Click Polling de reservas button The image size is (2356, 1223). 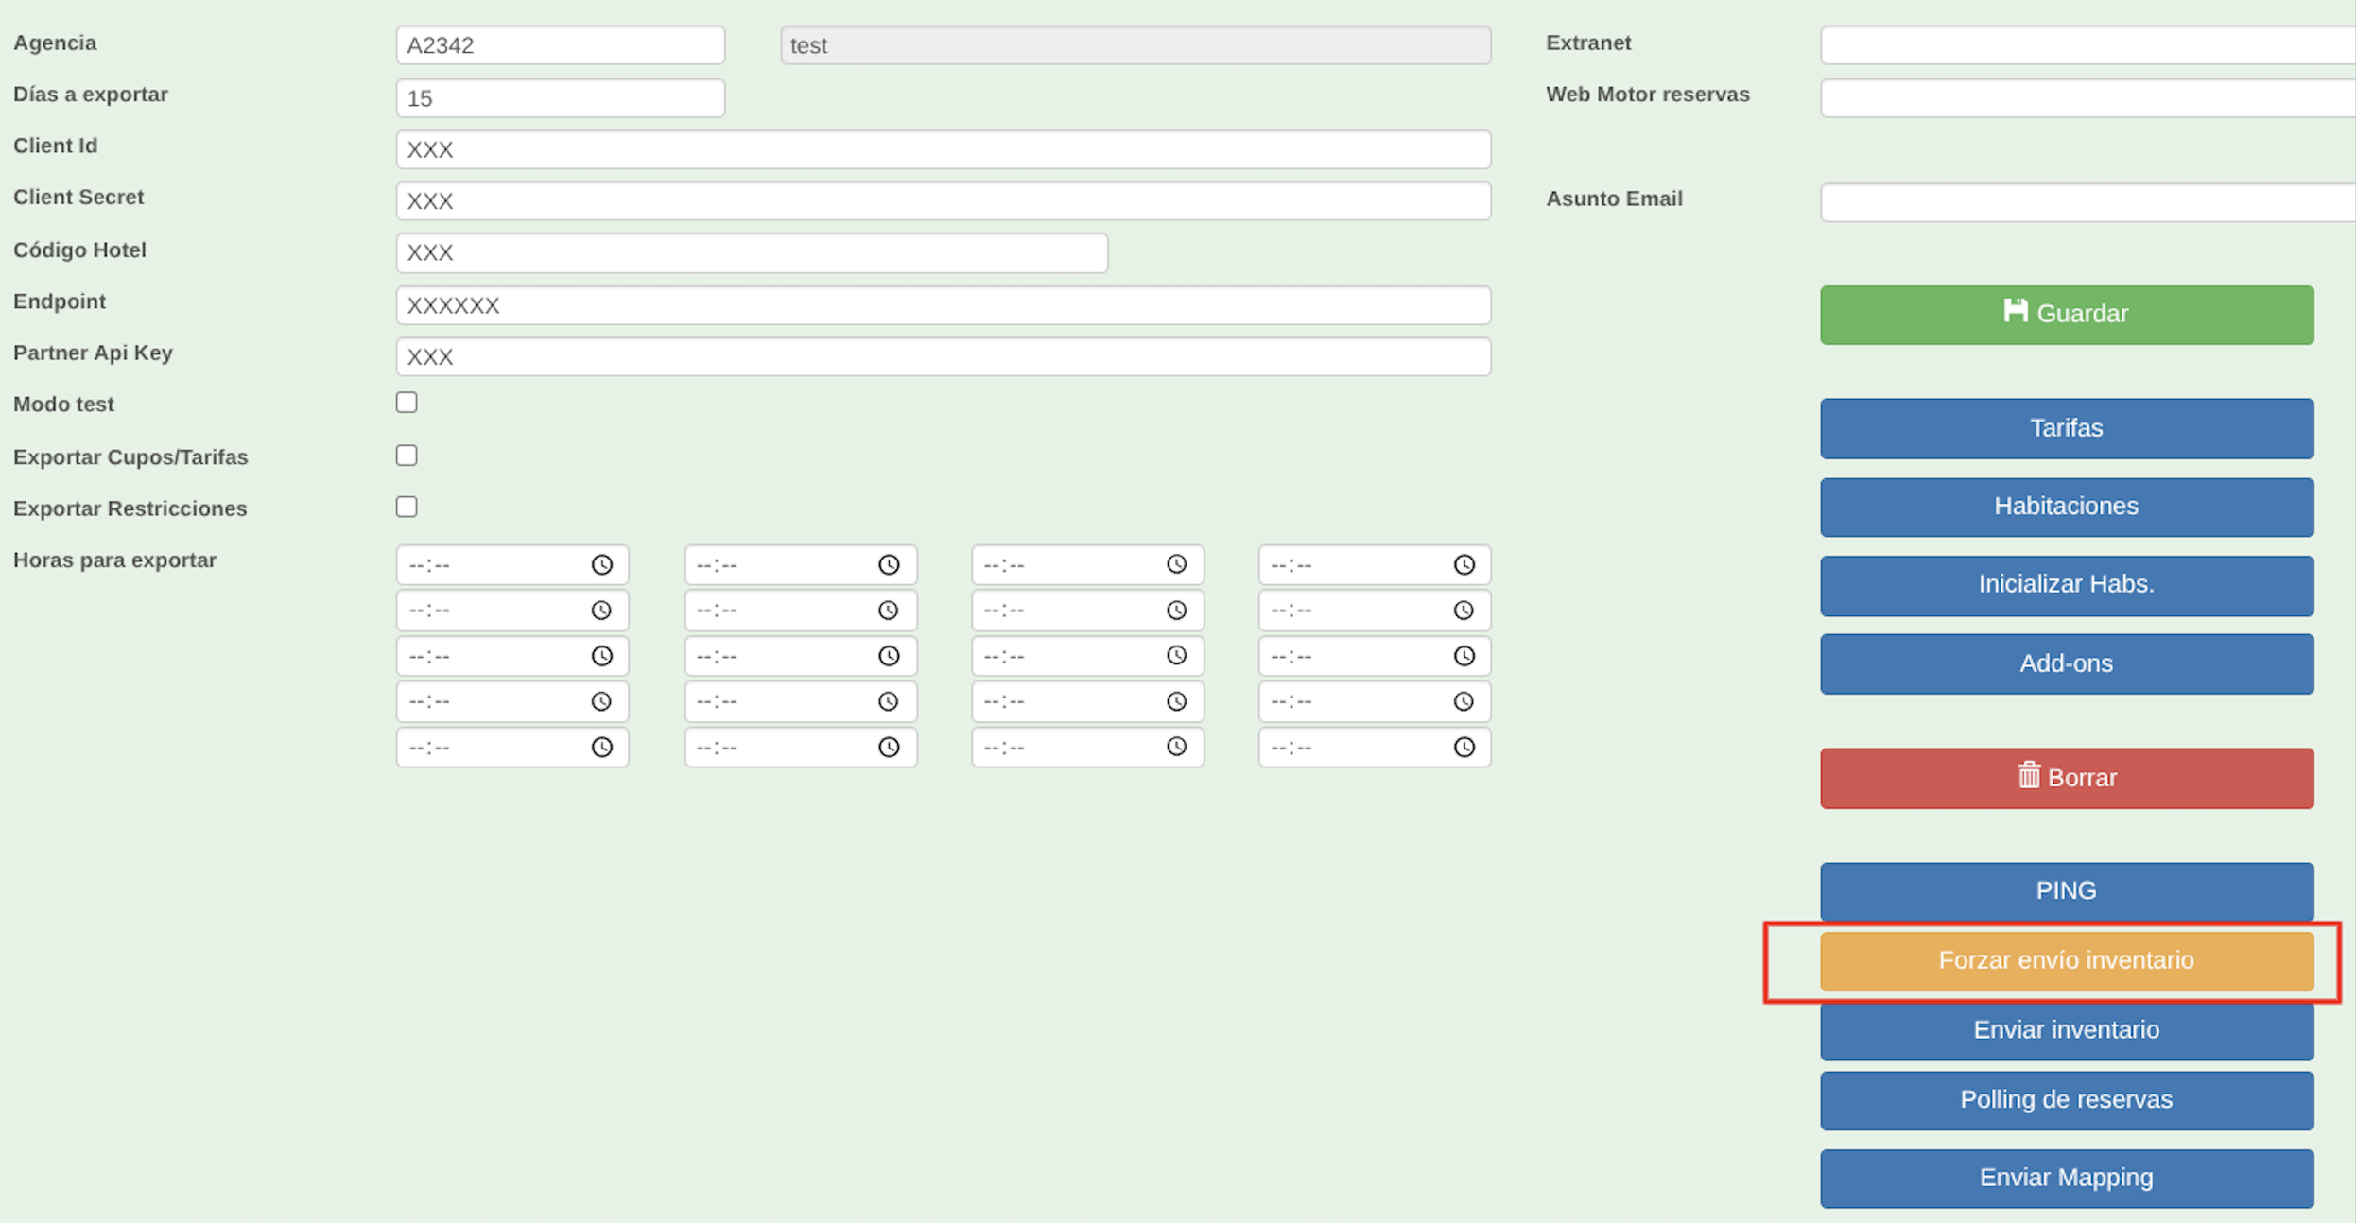pos(2066,1099)
